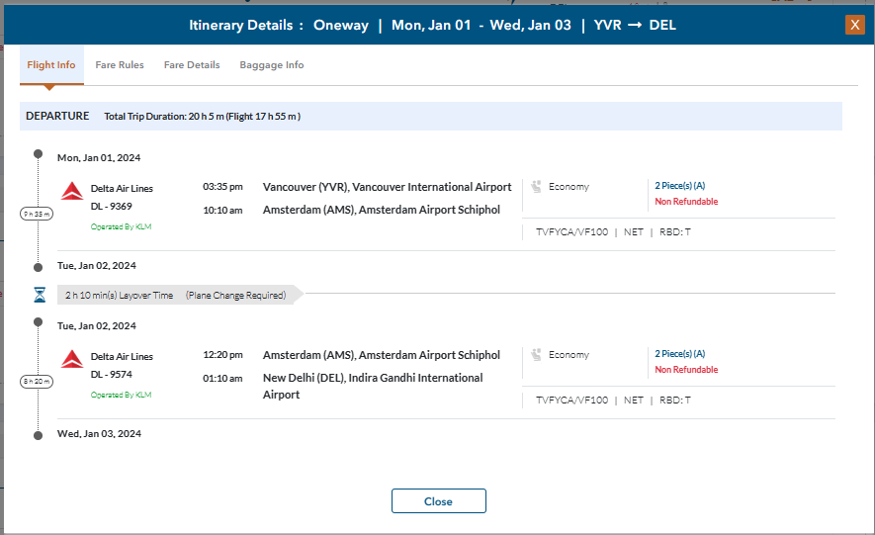875x535 pixels.
Task: Click Non Refundable on the first flight
Action: pos(686,202)
